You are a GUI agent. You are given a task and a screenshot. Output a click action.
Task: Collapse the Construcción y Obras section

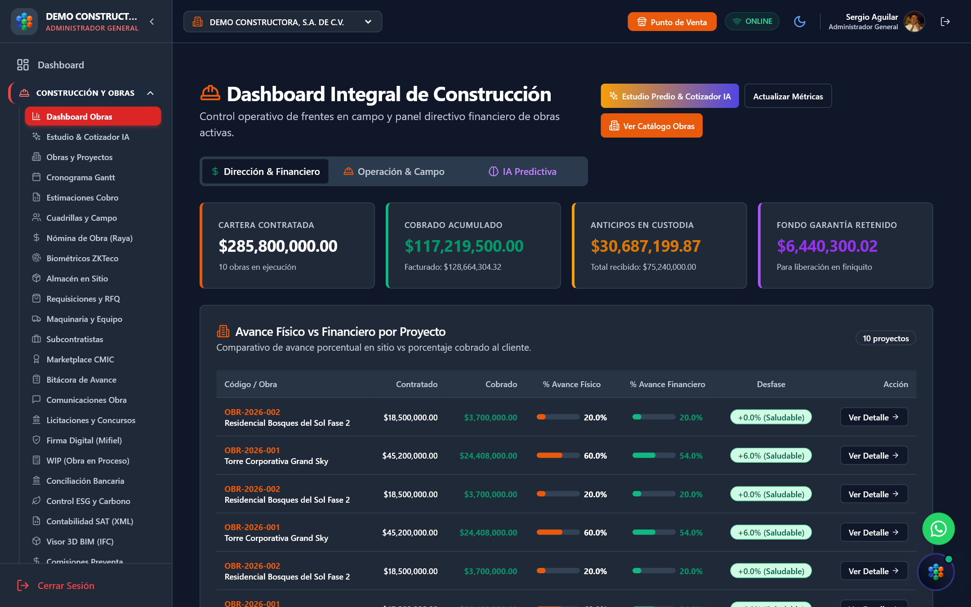click(151, 93)
